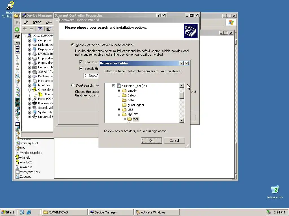Click the show/hide console tree toolbar icon
This screenshot has height=216, width=289.
tap(40, 29)
